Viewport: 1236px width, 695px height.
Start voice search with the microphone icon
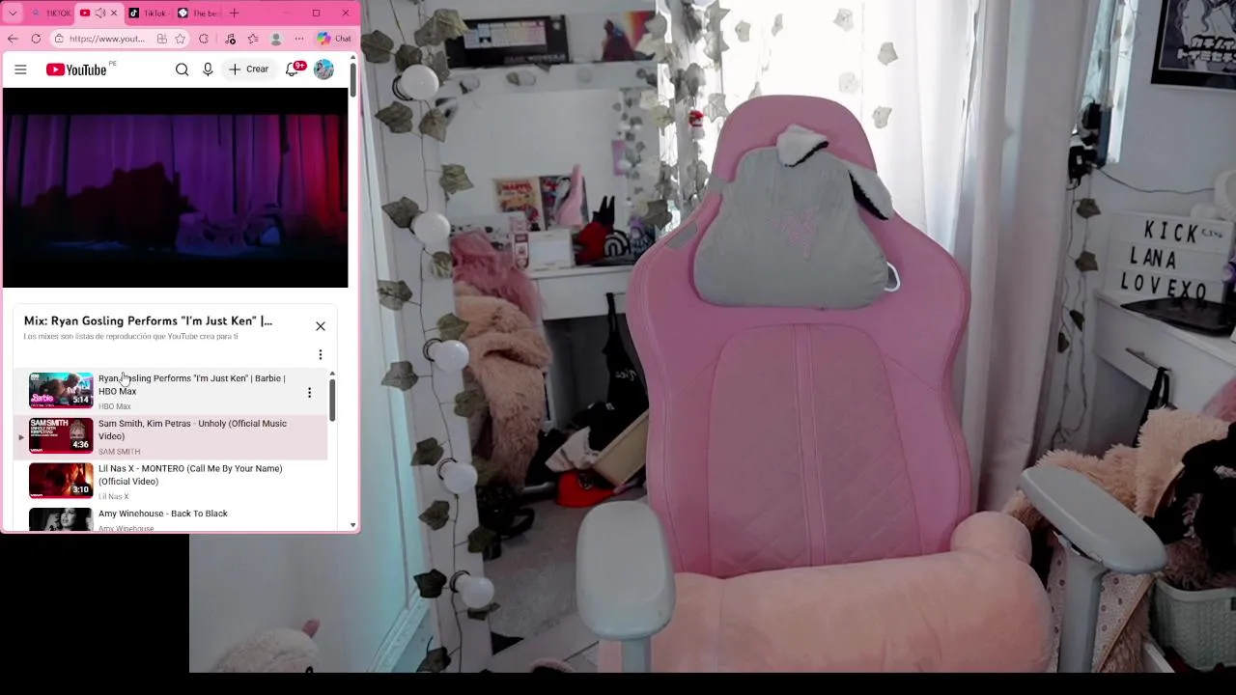[x=208, y=69]
